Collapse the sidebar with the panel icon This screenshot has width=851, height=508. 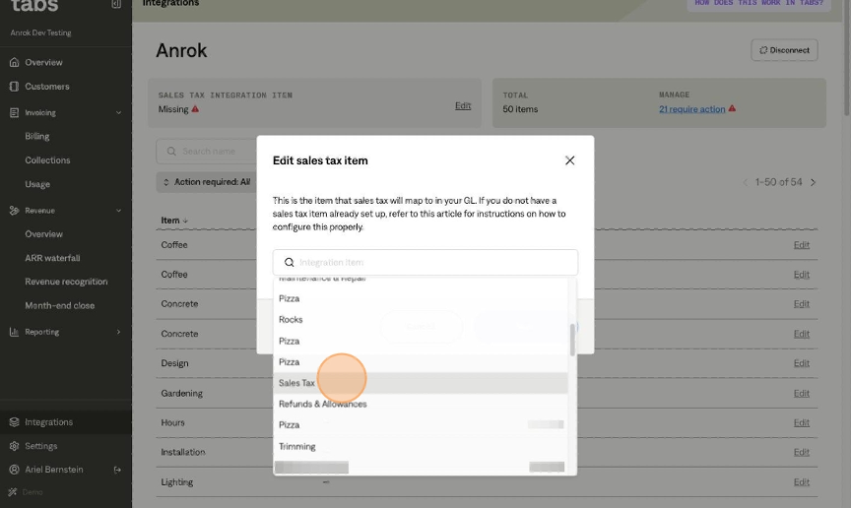coord(116,4)
